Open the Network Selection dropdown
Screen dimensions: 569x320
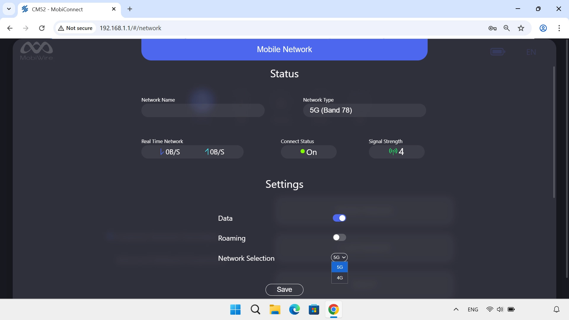click(339, 257)
